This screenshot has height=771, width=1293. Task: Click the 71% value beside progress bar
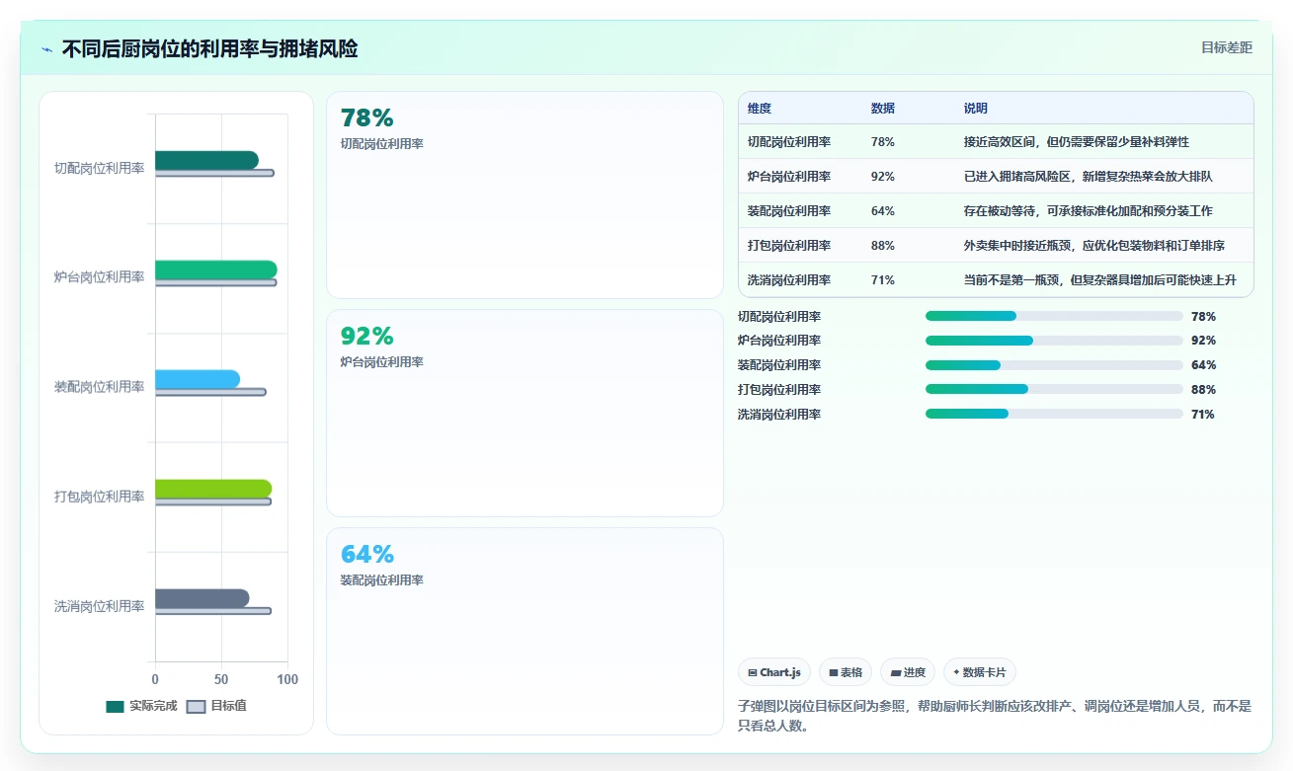[x=1203, y=415]
